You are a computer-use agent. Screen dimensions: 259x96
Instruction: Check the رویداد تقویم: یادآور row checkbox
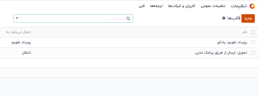coord(253,42)
